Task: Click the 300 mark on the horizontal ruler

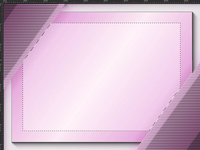Action: pos(64,2)
